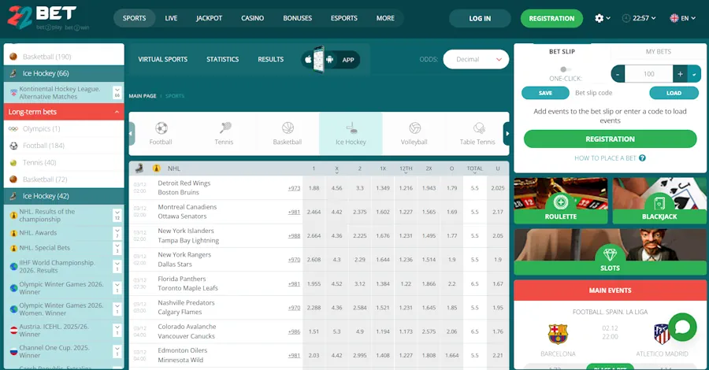
Task: Select the Table Tennis sport icon
Action: 478,128
